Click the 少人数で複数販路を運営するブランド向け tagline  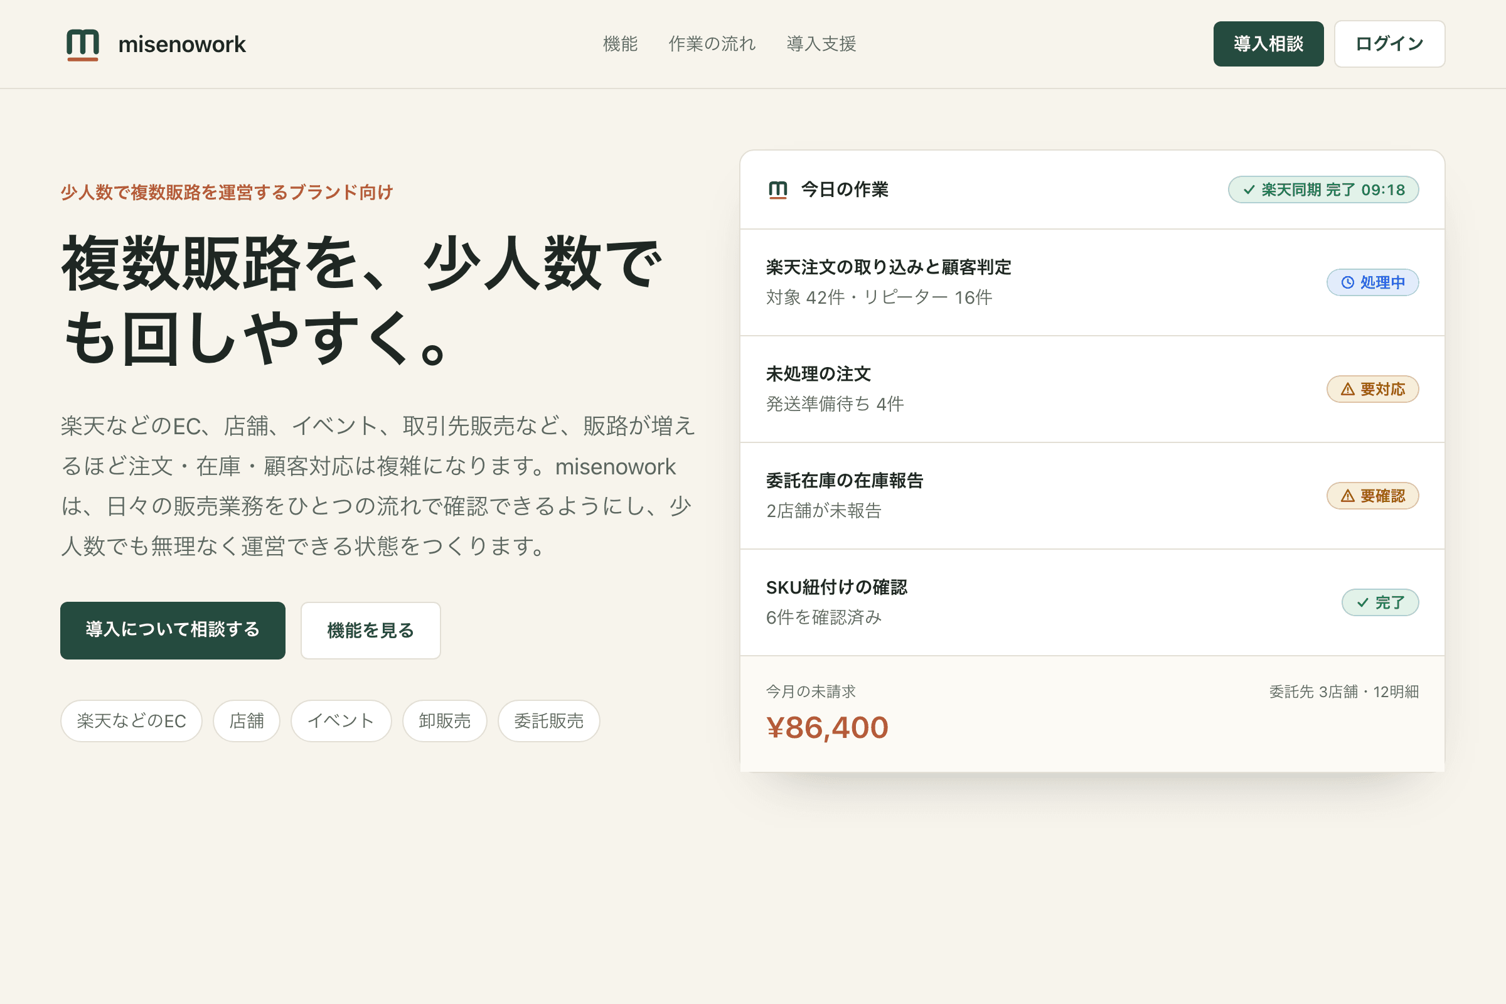(227, 192)
